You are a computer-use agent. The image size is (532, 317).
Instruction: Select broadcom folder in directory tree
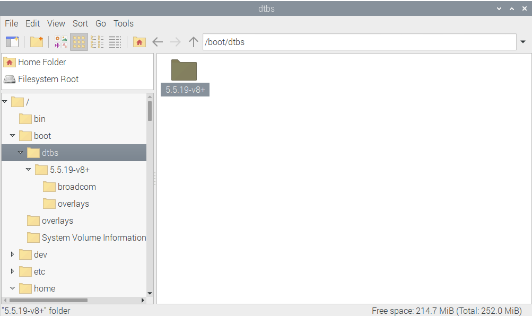click(76, 187)
